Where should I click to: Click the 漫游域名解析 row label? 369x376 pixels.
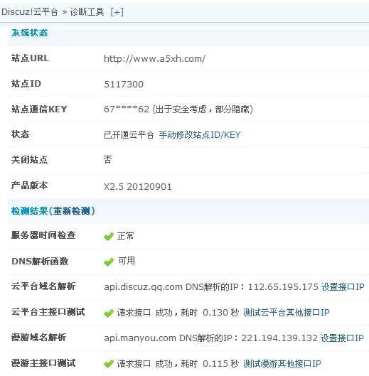(38, 338)
